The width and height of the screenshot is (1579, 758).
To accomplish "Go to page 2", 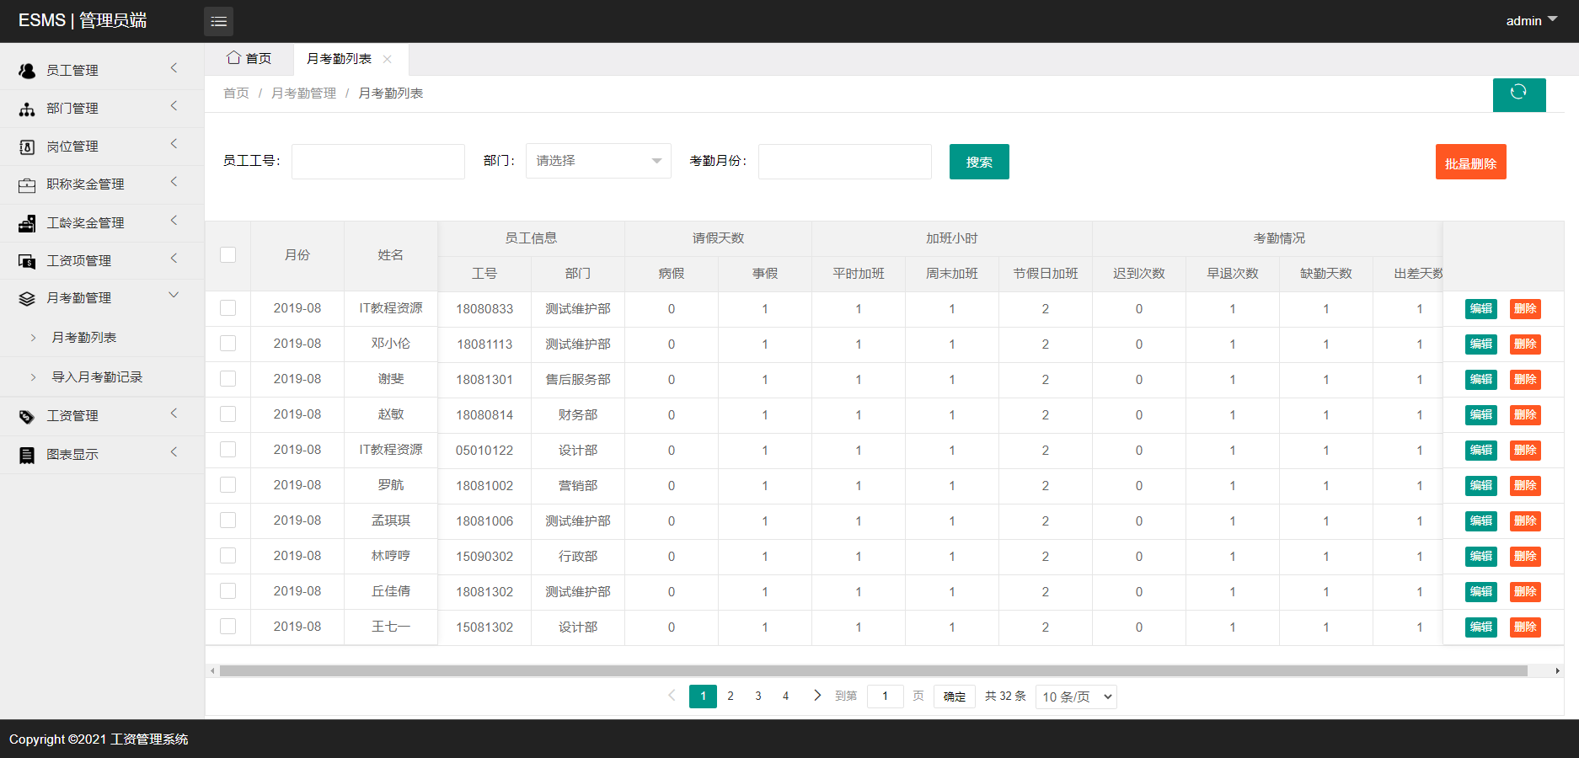I will click(x=731, y=696).
